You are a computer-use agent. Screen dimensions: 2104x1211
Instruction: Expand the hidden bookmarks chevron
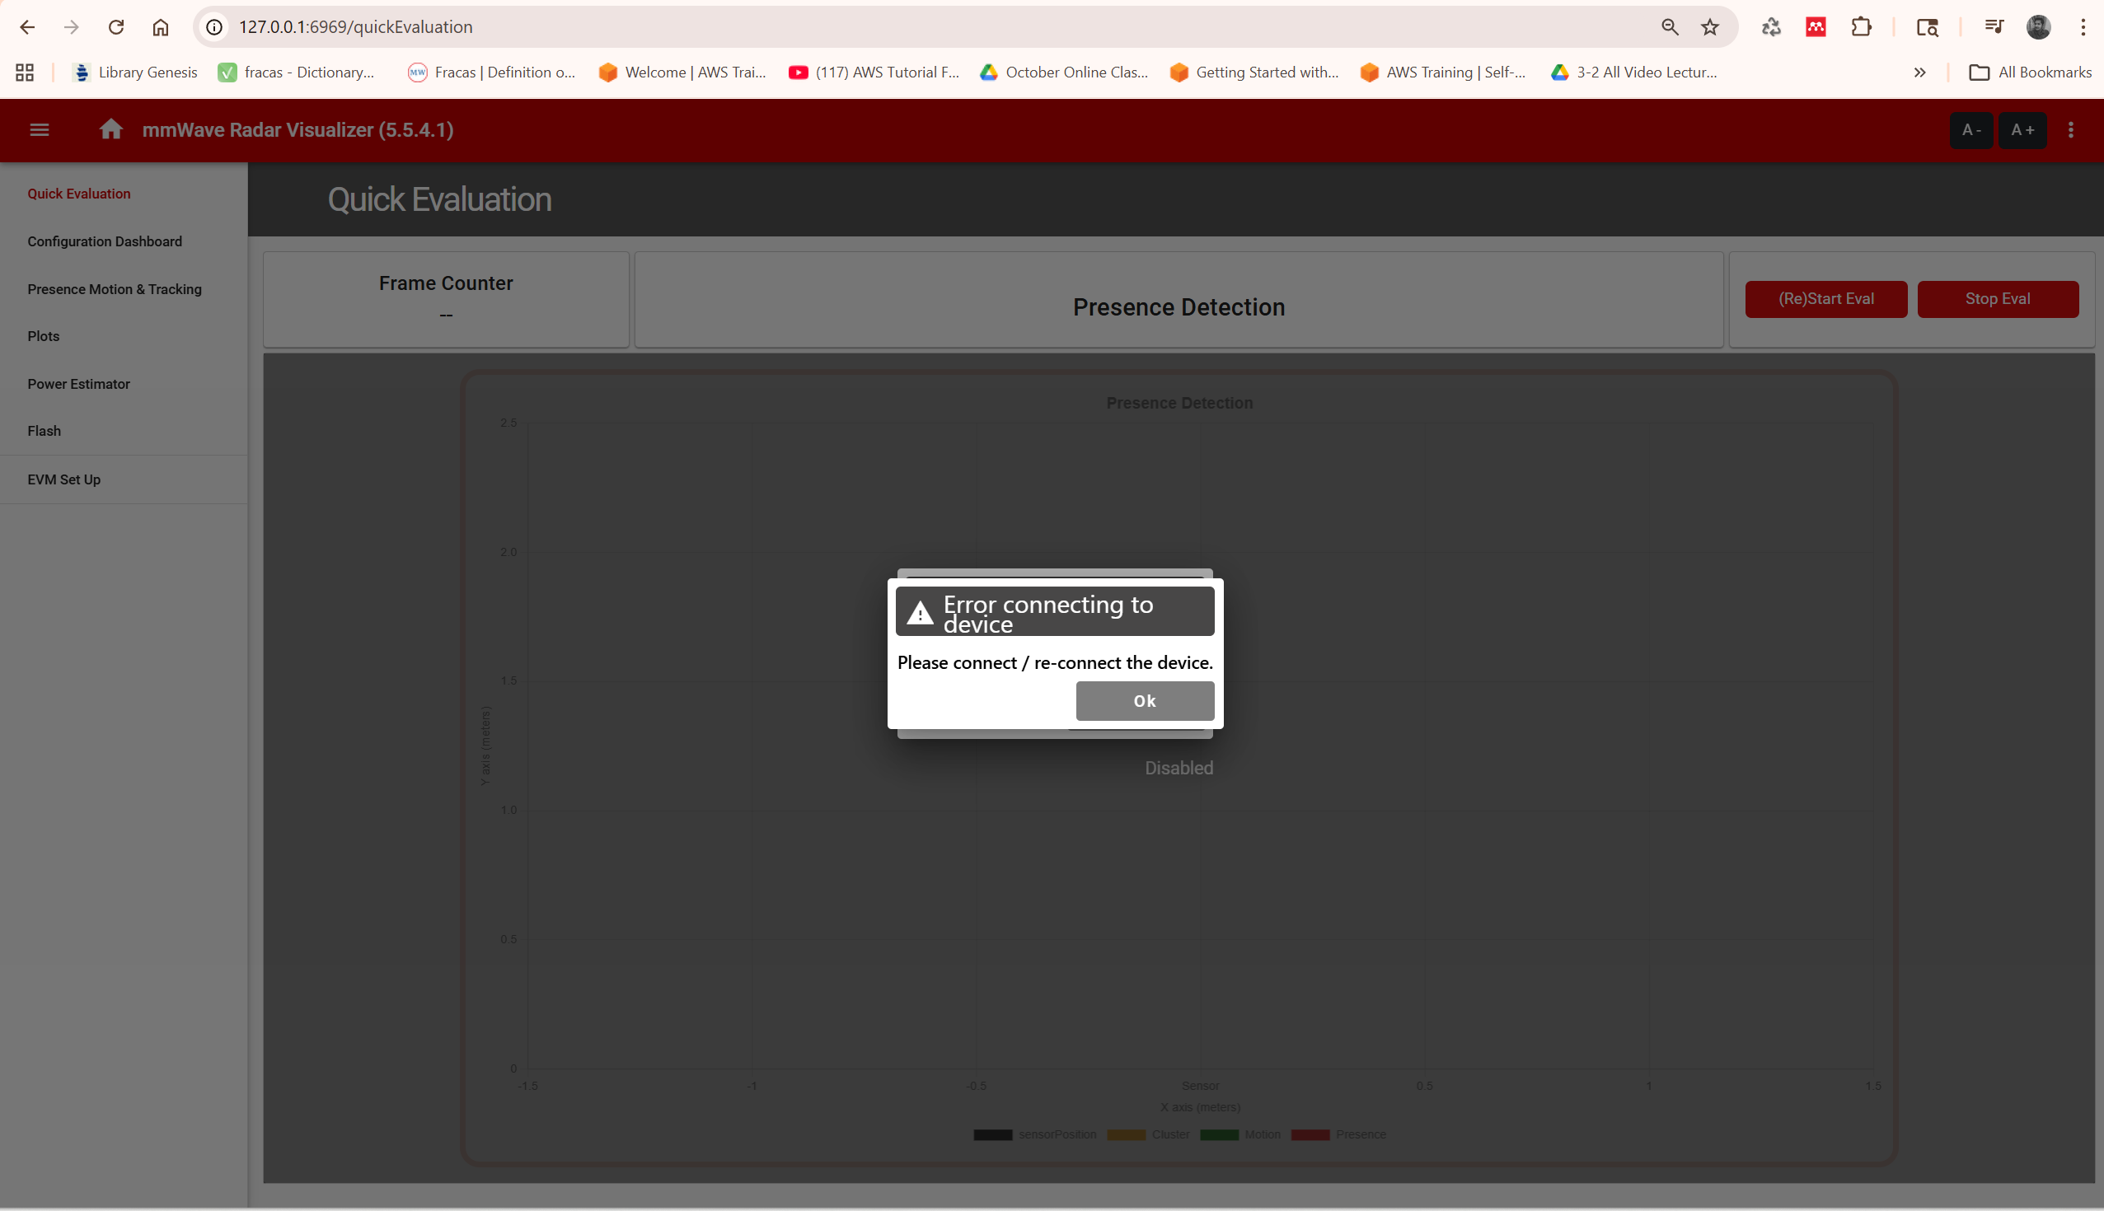tap(1919, 72)
